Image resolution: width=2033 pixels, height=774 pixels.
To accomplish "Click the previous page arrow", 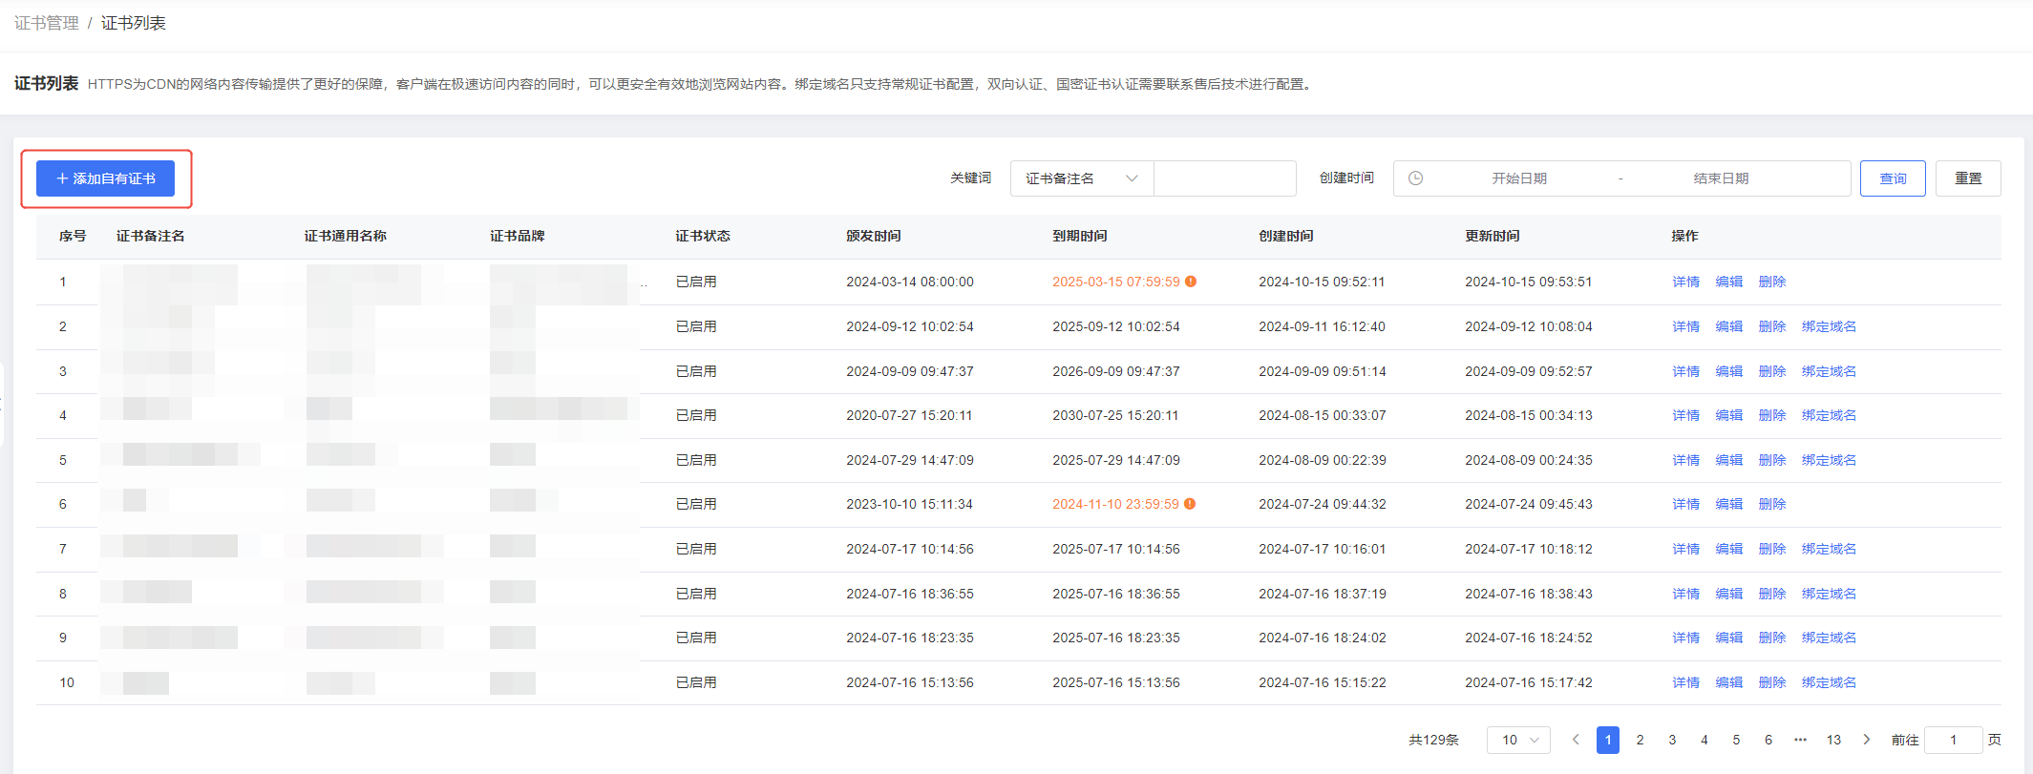I will pos(1576,740).
